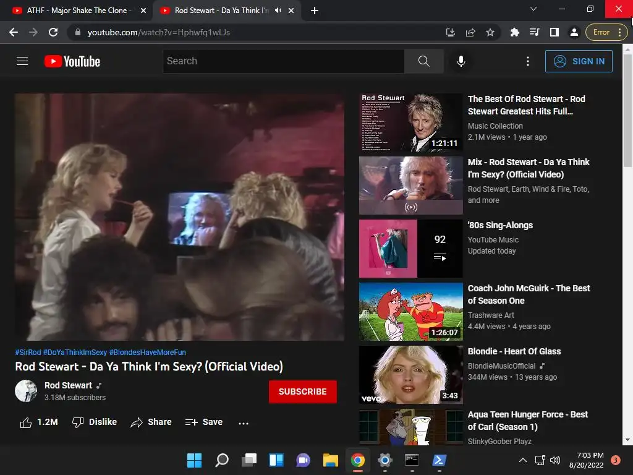Open Blondie - Heart Of Glass thumbnail
633x475 pixels.
(x=410, y=374)
